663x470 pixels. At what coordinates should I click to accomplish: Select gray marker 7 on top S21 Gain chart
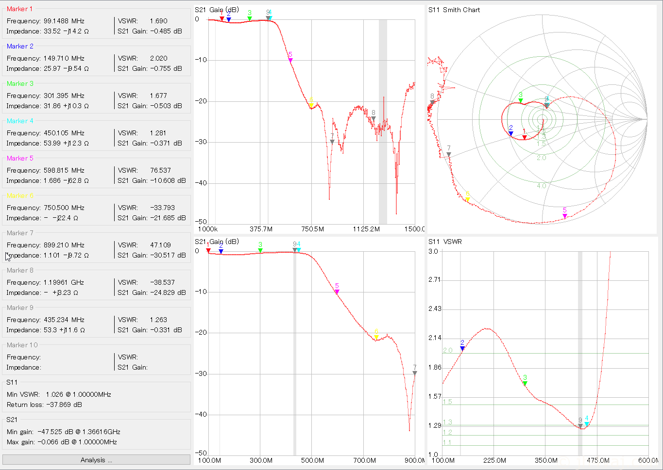pyautogui.click(x=332, y=142)
